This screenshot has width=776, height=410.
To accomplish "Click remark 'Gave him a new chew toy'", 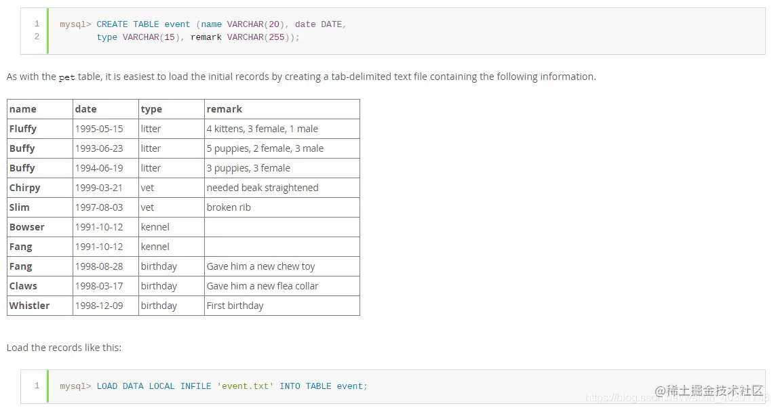I will pos(260,266).
